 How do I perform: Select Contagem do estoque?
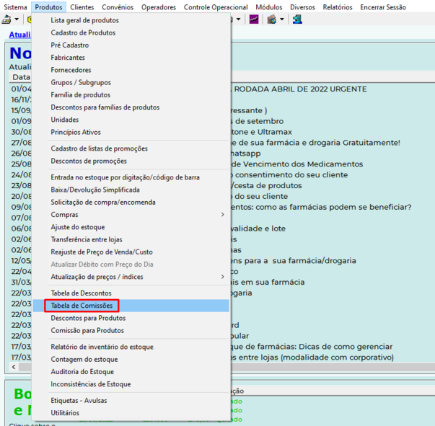tap(131, 360)
